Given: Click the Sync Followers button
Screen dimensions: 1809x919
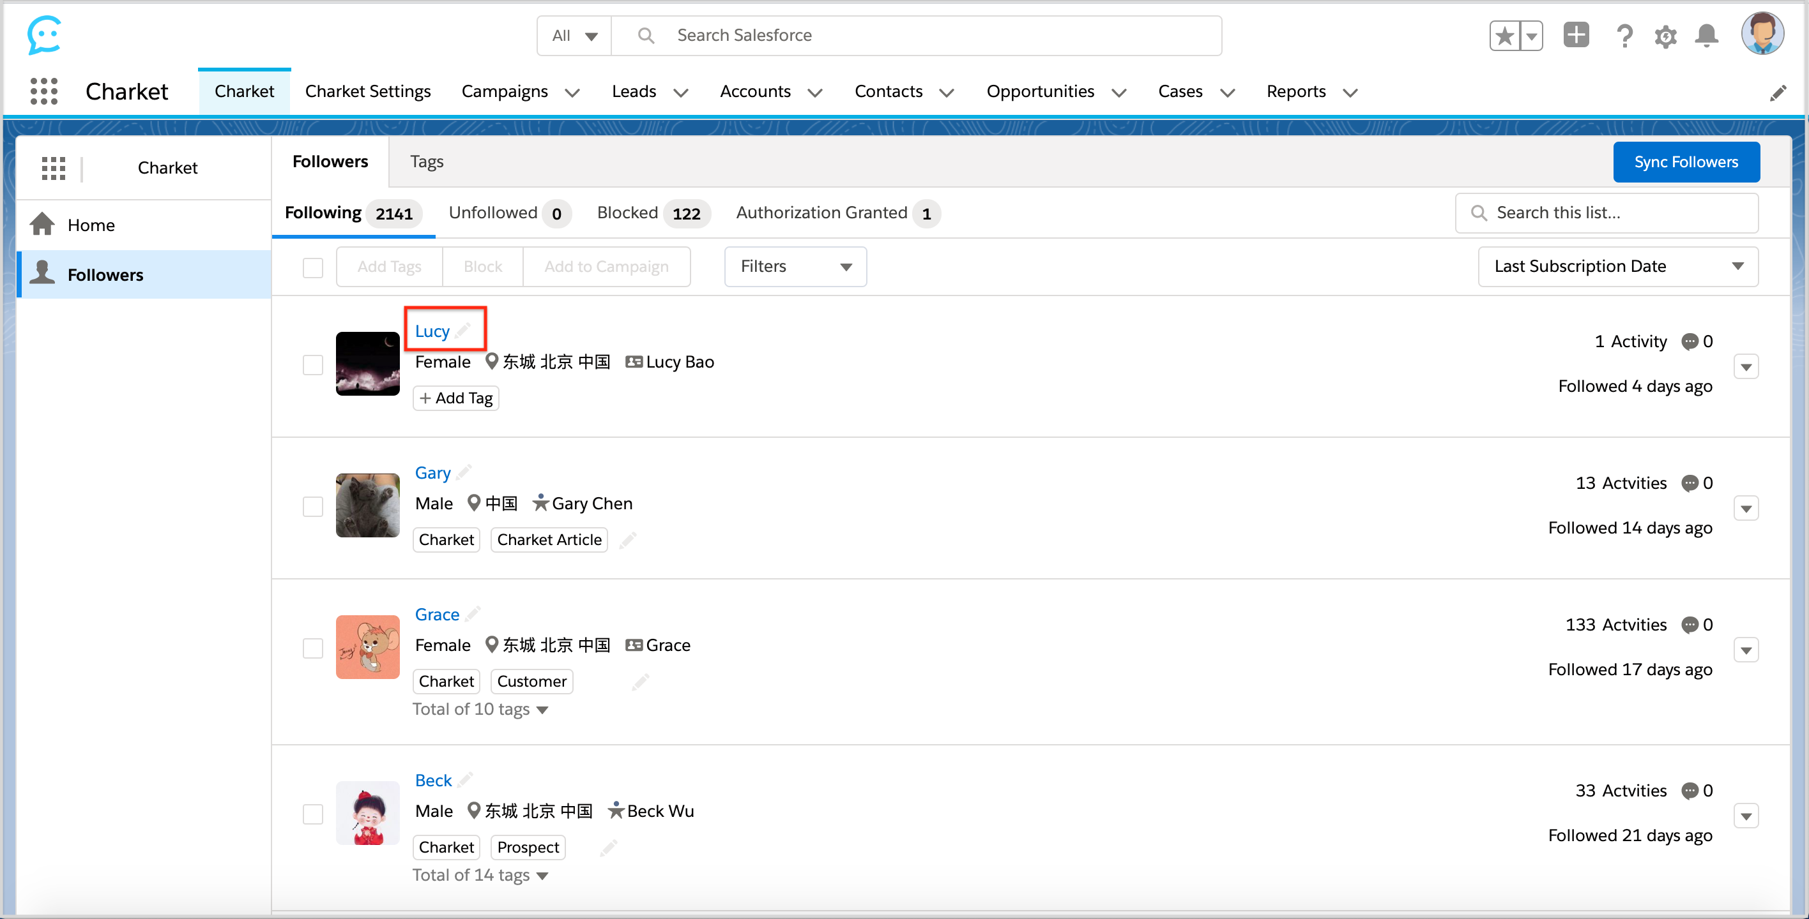Looking at the screenshot, I should (1686, 162).
